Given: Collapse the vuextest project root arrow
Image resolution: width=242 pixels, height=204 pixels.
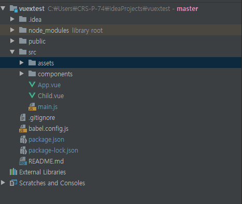Looking at the screenshot, I should tap(3, 8).
